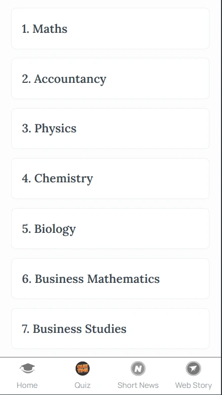Screen dimensions: 222x395
Task: Click the "4. Chemistry" text
Action: coord(58,179)
